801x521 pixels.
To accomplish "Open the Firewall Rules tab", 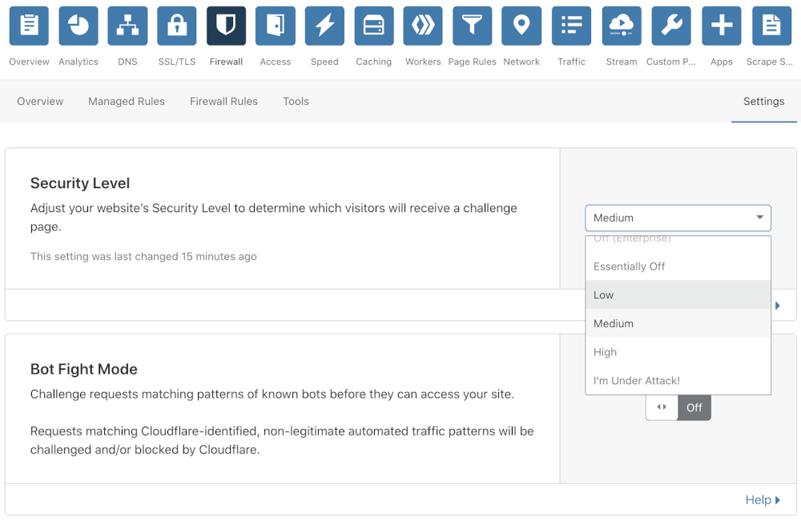I will (223, 102).
